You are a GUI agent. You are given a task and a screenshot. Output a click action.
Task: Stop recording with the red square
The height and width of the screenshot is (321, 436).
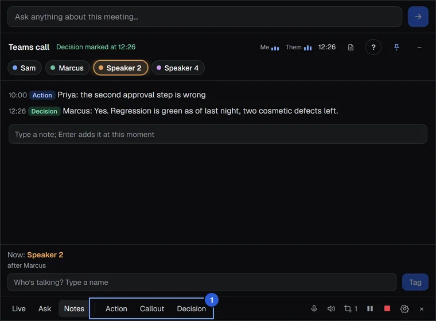pyautogui.click(x=387, y=308)
